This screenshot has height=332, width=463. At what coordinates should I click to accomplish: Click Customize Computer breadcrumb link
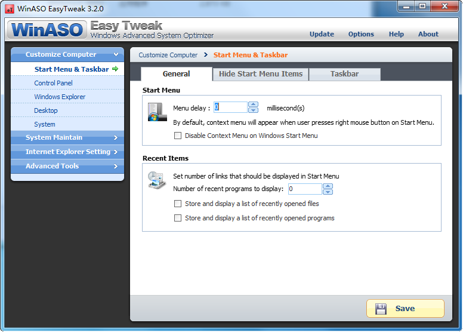click(x=168, y=55)
